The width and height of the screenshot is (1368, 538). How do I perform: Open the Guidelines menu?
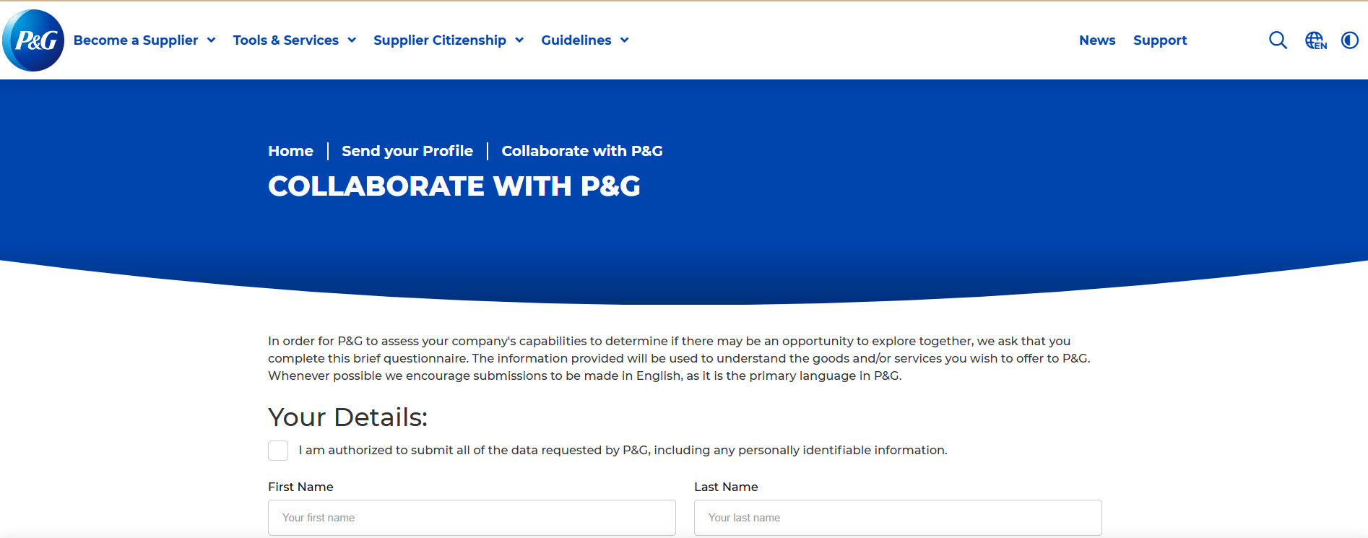[576, 40]
